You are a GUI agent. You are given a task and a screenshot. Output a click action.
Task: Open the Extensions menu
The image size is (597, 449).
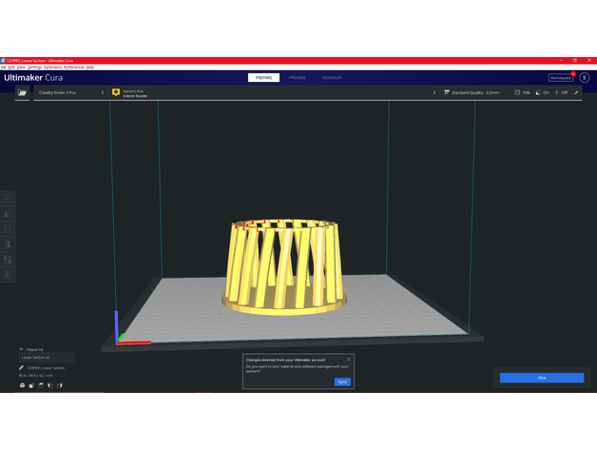pyautogui.click(x=52, y=68)
